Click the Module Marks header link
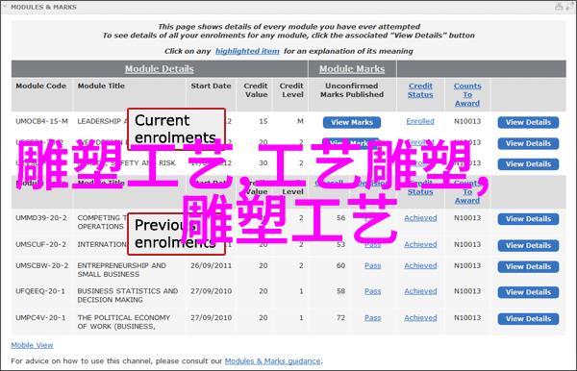Screen dimensions: 577x371 352,69
